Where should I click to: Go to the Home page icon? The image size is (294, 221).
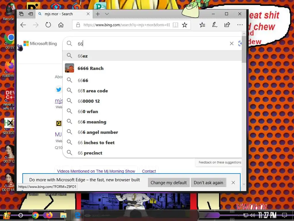pos(61,25)
